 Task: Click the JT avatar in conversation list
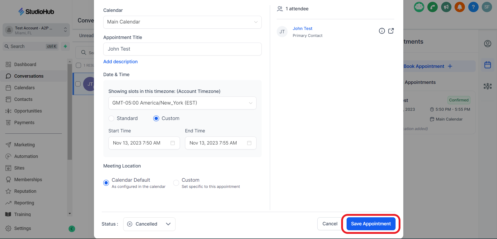tap(89, 84)
